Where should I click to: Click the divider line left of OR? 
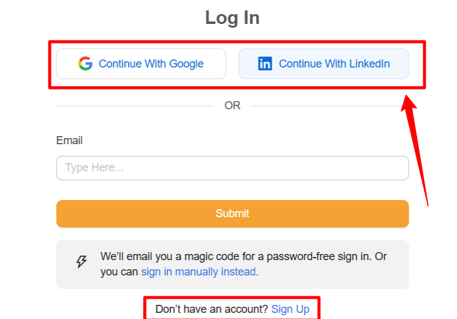tap(134, 106)
